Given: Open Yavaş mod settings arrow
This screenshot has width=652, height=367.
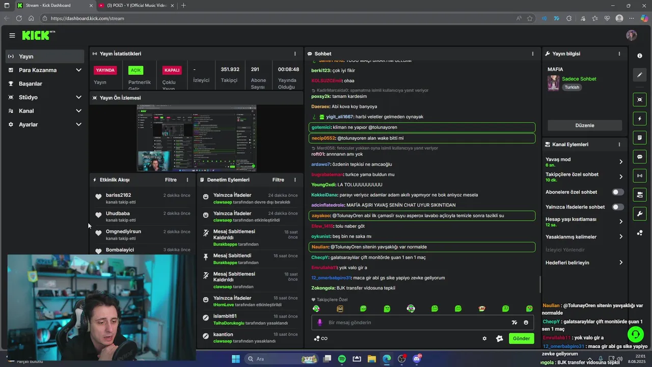Looking at the screenshot, I should click(x=621, y=162).
